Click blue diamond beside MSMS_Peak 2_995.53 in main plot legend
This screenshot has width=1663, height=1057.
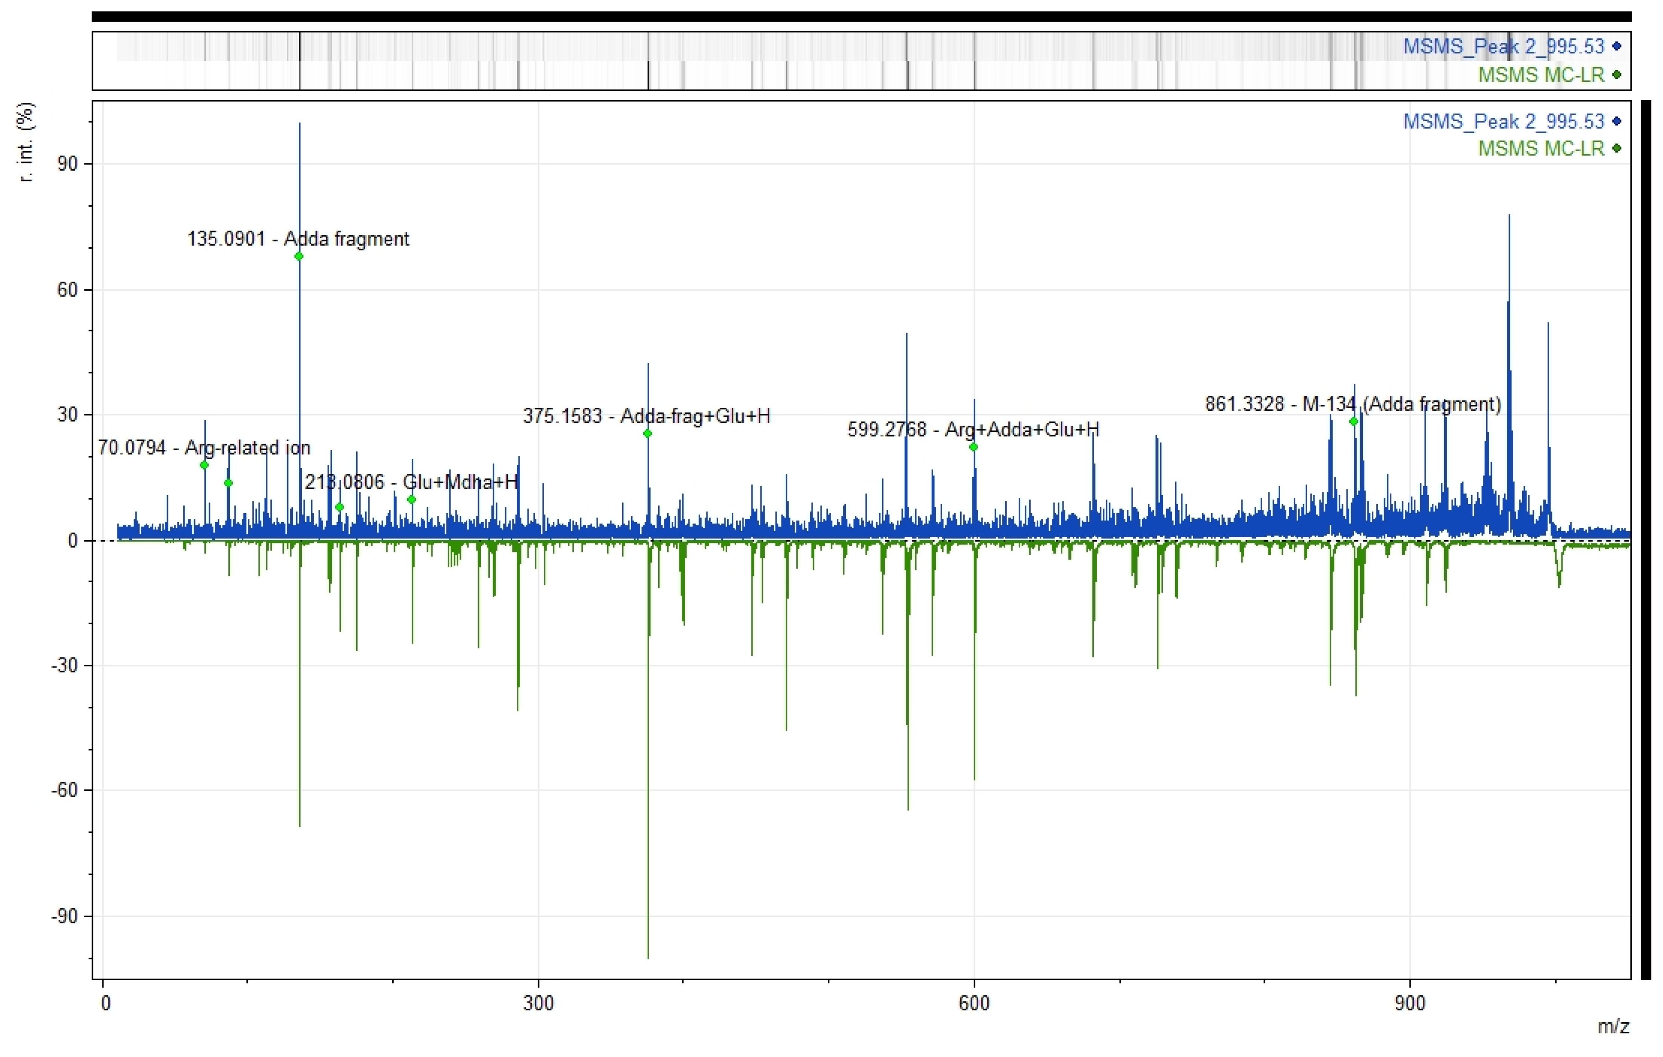(x=1617, y=121)
